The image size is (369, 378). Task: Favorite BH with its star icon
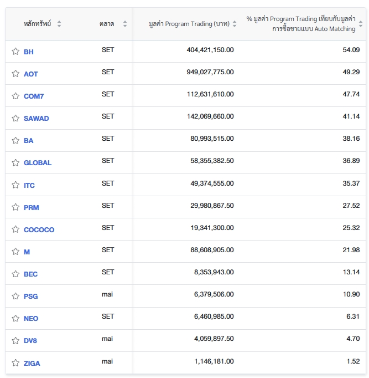(x=15, y=52)
